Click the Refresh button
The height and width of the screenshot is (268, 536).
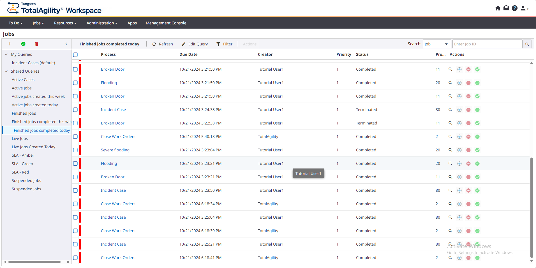click(163, 44)
